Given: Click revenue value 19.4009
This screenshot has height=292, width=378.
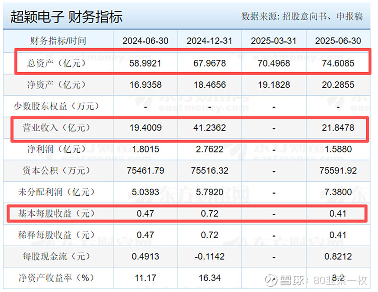Looking at the screenshot, I should click(146, 127).
